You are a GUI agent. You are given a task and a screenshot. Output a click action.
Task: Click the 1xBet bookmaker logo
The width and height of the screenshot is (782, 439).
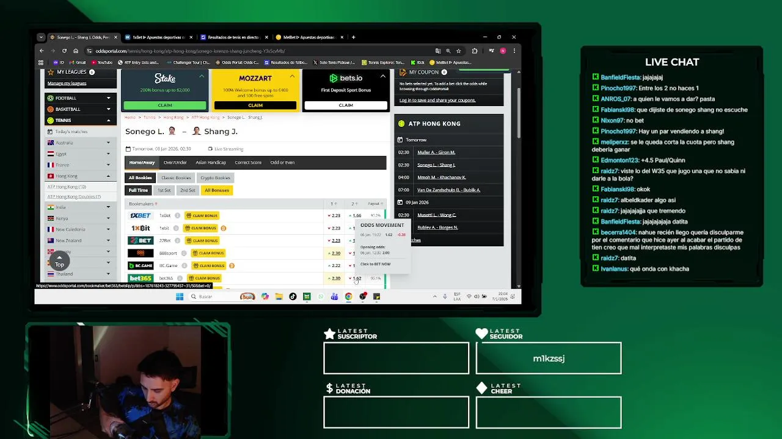[x=140, y=215]
